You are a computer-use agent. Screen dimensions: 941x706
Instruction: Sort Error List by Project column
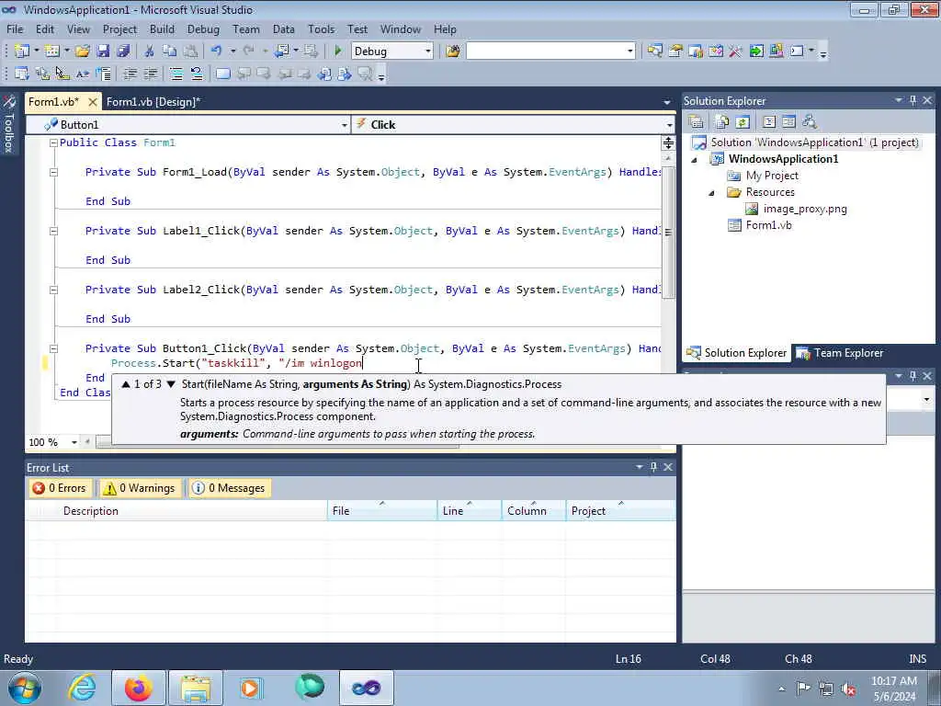pos(620,511)
